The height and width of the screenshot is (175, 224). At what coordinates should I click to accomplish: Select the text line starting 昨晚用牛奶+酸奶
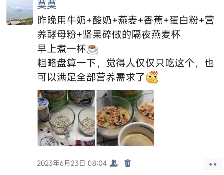[126, 20]
